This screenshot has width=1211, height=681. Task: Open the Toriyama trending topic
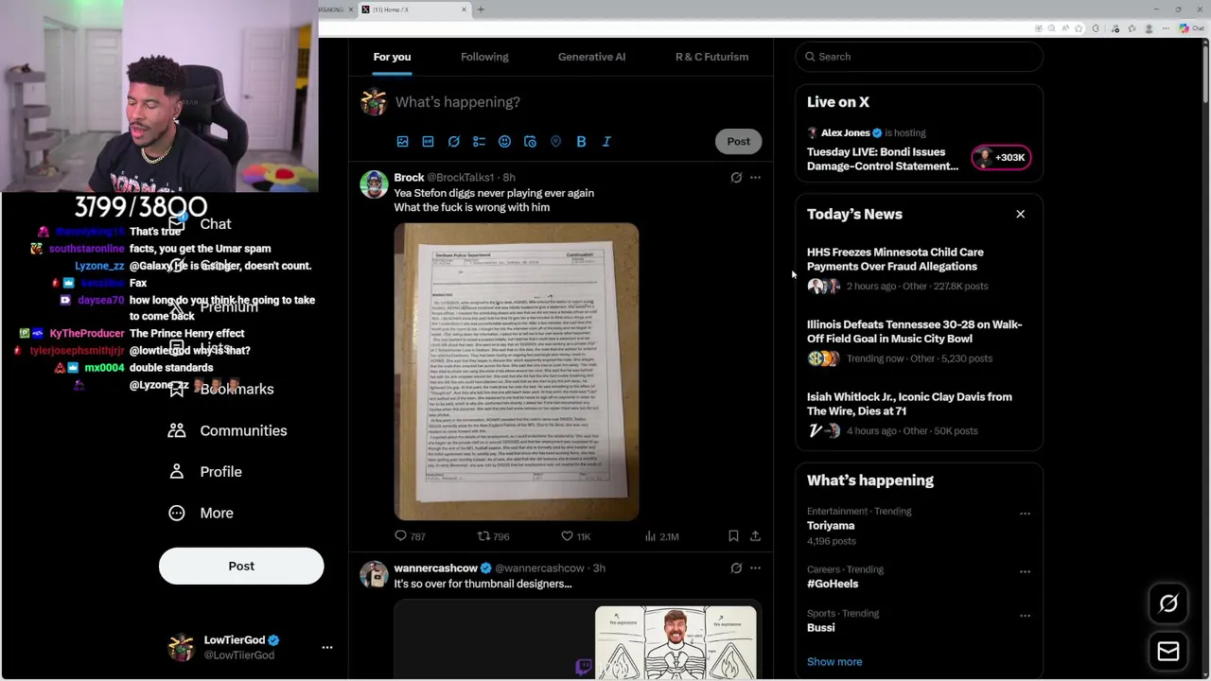pyautogui.click(x=831, y=526)
